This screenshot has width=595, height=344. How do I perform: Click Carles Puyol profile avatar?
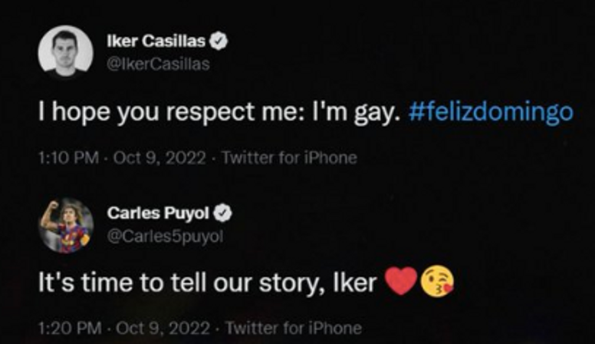[x=65, y=226]
